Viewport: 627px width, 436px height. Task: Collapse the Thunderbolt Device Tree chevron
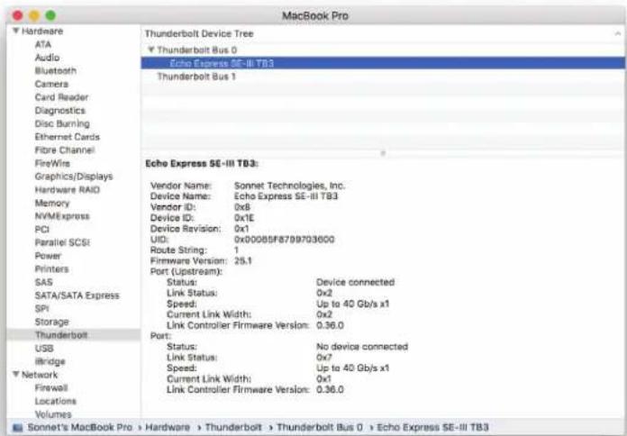[x=617, y=34]
